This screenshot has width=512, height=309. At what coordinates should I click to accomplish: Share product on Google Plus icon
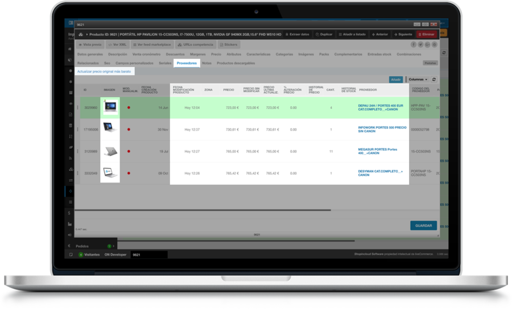point(427,45)
